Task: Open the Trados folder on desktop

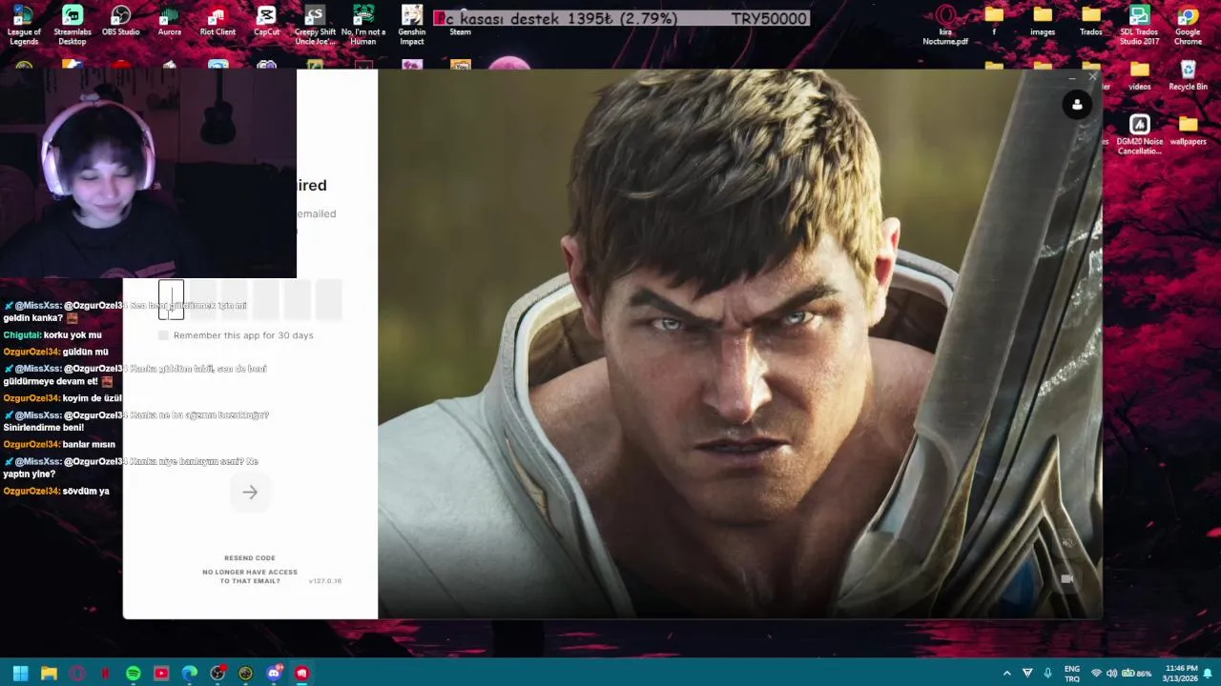Action: pos(1091,21)
